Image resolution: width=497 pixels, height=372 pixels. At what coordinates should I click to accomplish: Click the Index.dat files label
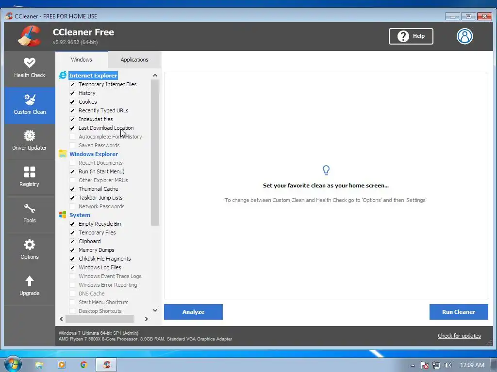point(96,119)
